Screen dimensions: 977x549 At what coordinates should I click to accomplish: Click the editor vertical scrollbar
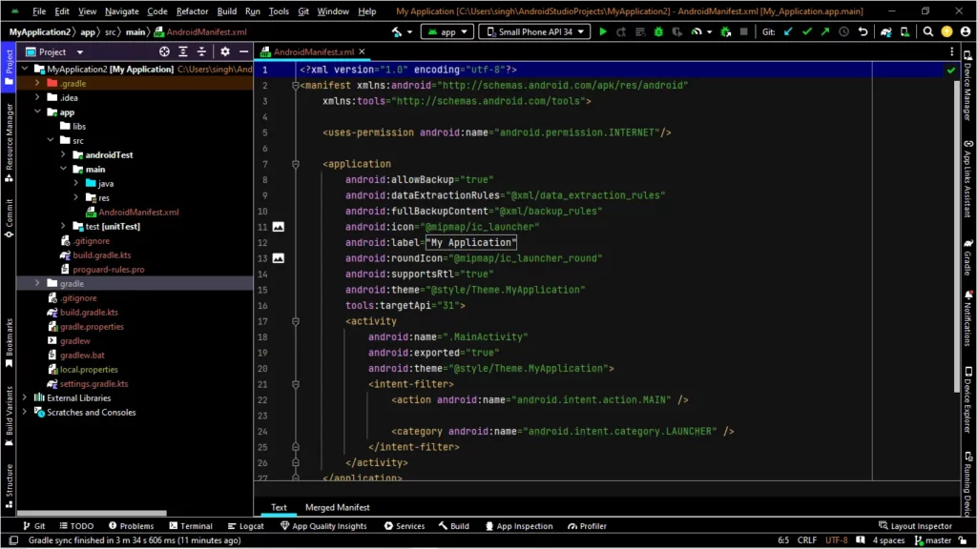point(957,236)
